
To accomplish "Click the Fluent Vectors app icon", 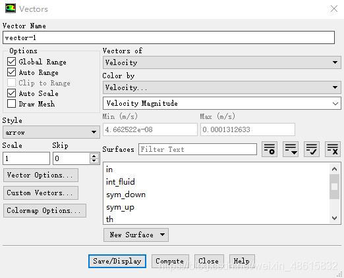I will pyautogui.click(x=11, y=9).
